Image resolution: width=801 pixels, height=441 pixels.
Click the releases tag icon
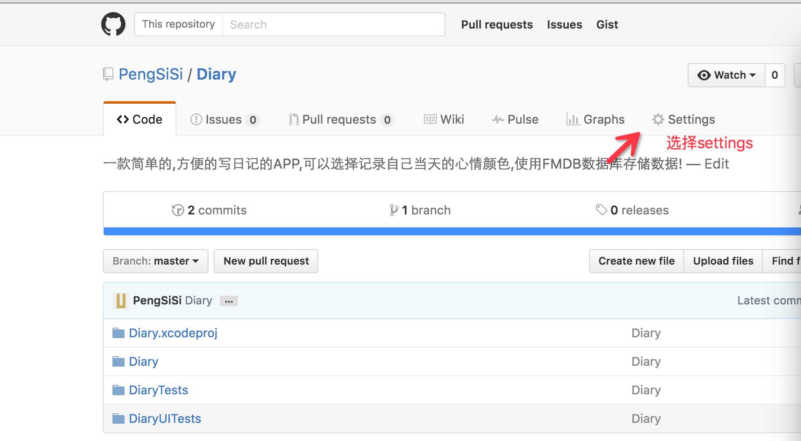[601, 210]
